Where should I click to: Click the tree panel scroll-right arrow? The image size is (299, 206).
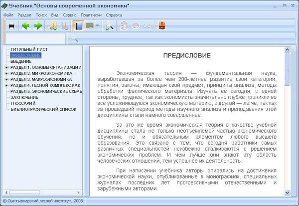point(78,193)
